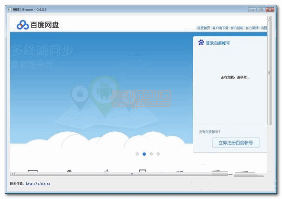The height and width of the screenshot is (199, 282).
Task: Select the fourth banner carousel dot
Action: (158, 154)
